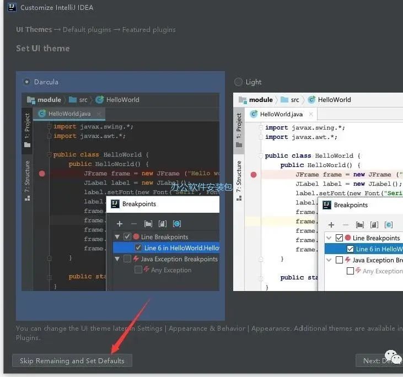Click the Next button at bottom right
Viewport: 403px width, 377px height.
tap(379, 361)
